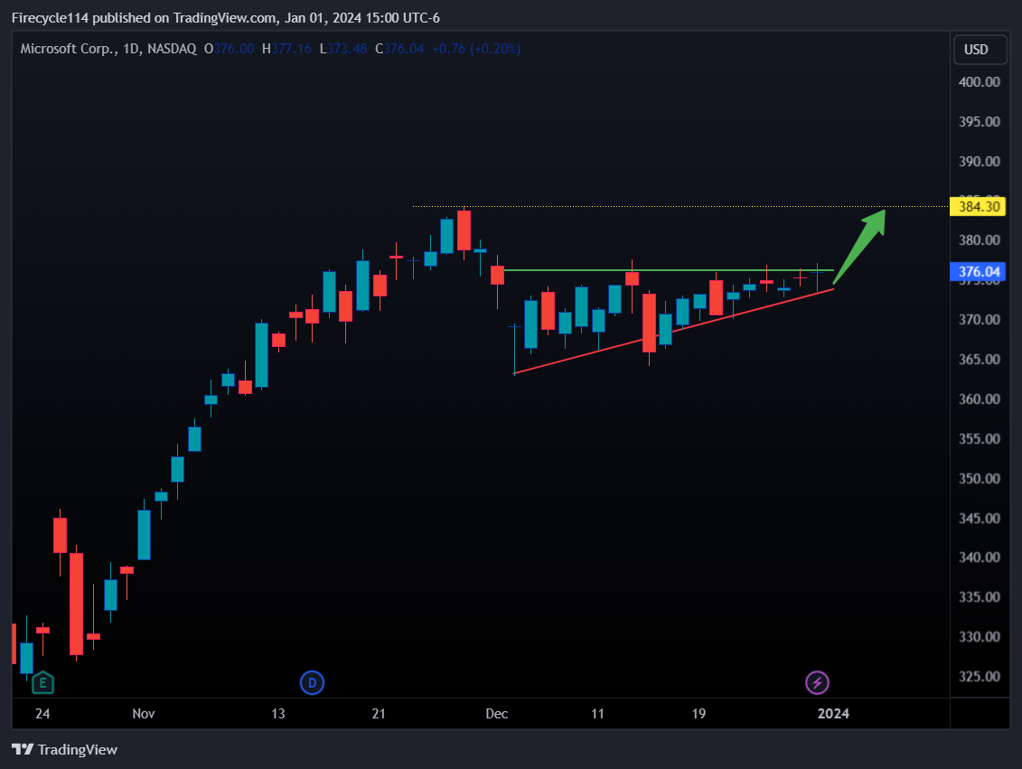Click the '11' date axis label
1022x769 pixels.
(x=597, y=714)
